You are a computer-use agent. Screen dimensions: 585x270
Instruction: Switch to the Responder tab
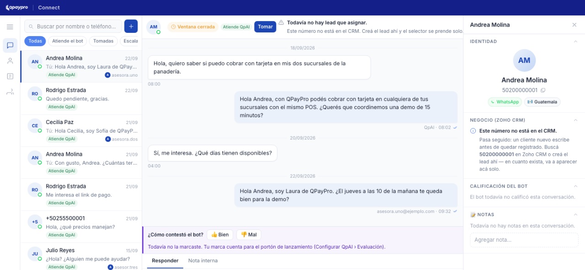165,261
